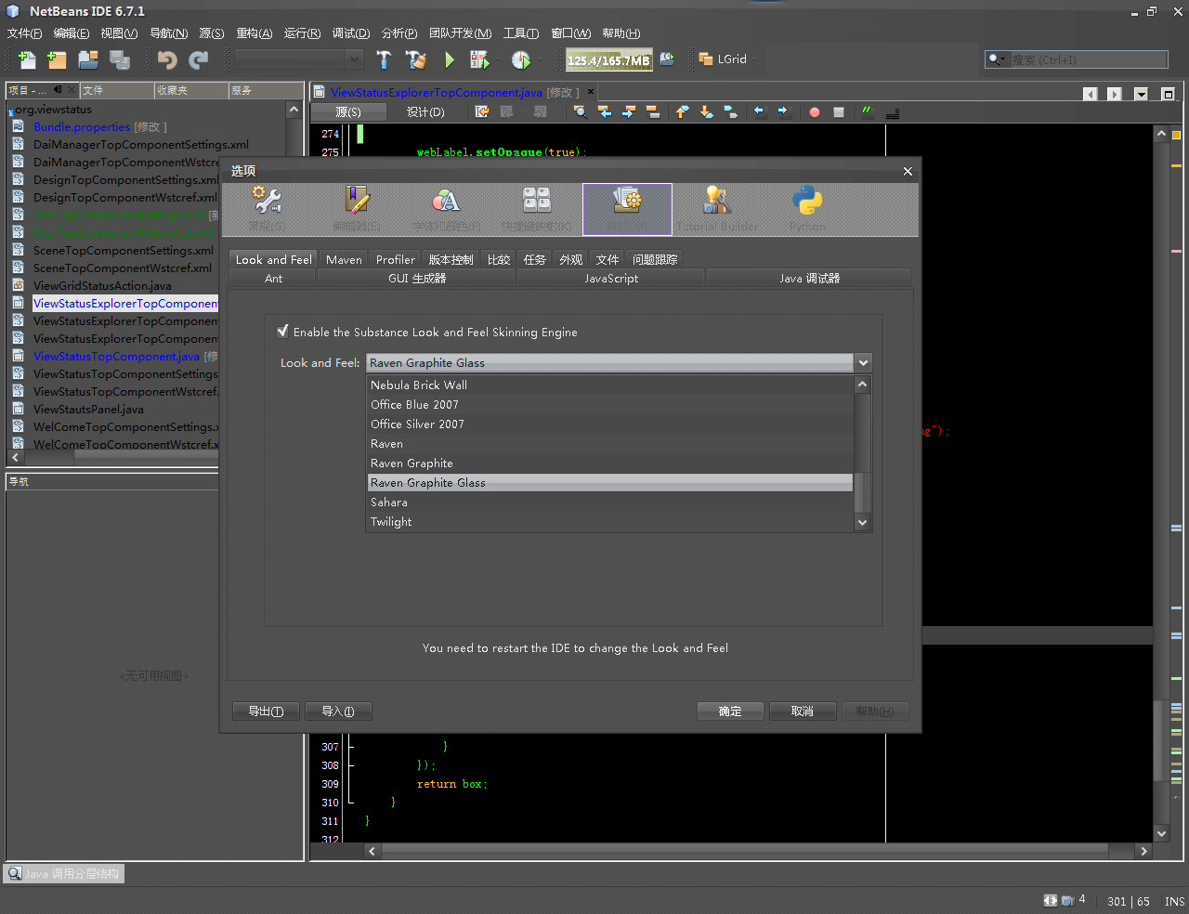Switch to the 服务 panel tab

[265, 90]
